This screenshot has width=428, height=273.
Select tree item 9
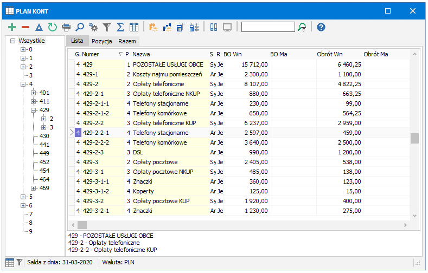point(30,232)
